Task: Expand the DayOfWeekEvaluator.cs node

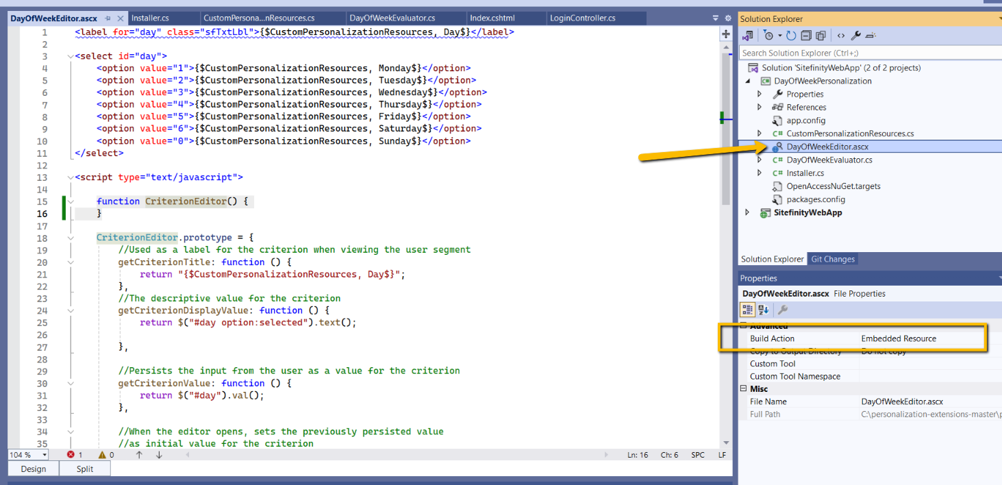Action: click(x=759, y=160)
